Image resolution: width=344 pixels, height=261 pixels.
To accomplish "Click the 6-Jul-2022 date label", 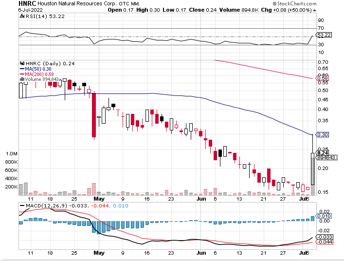I will (31, 10).
